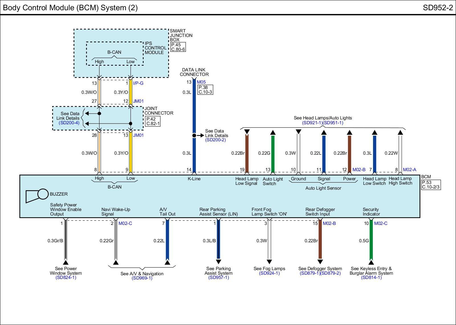Click the buzzer symbol inside the BCM
Image resolution: width=456 pixels, height=325 pixels.
37,195
